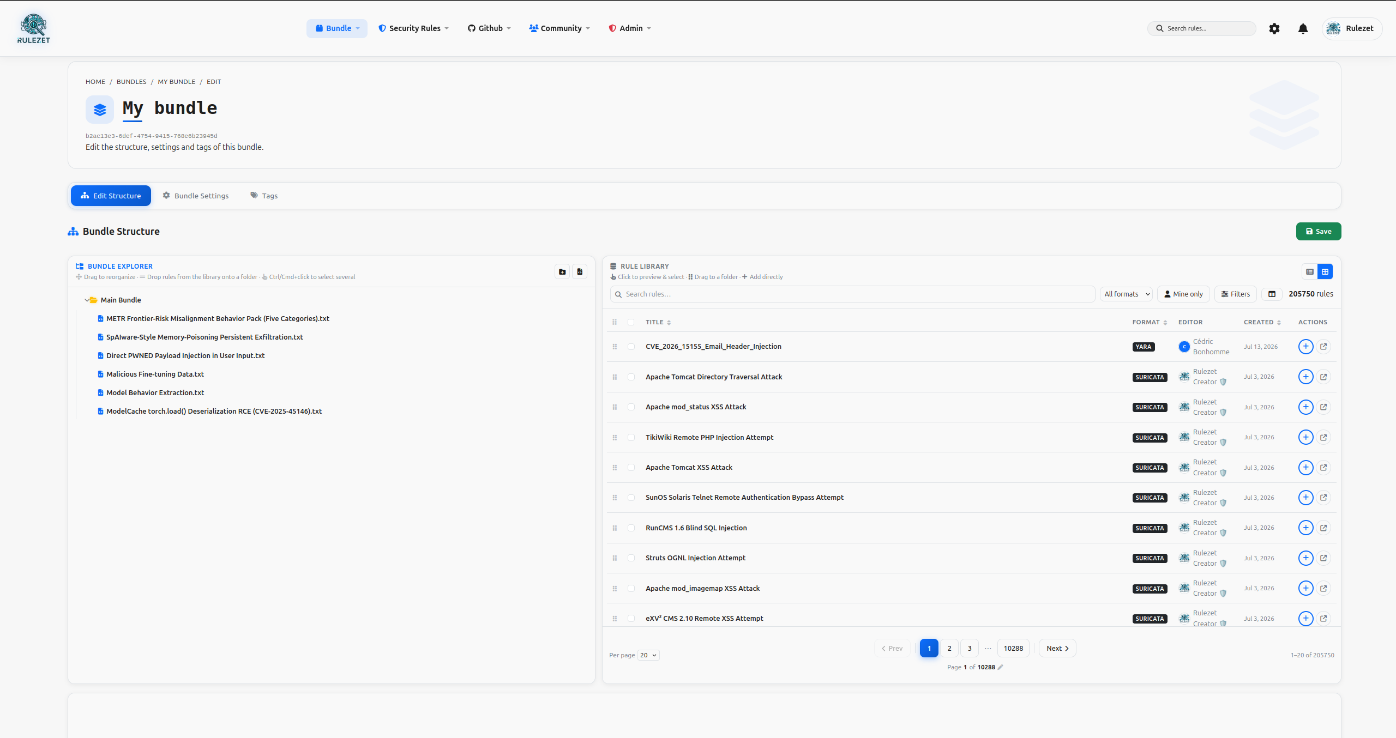Image resolution: width=1396 pixels, height=738 pixels.
Task: Go to BUNDLES breadcrumb
Action: click(x=131, y=82)
